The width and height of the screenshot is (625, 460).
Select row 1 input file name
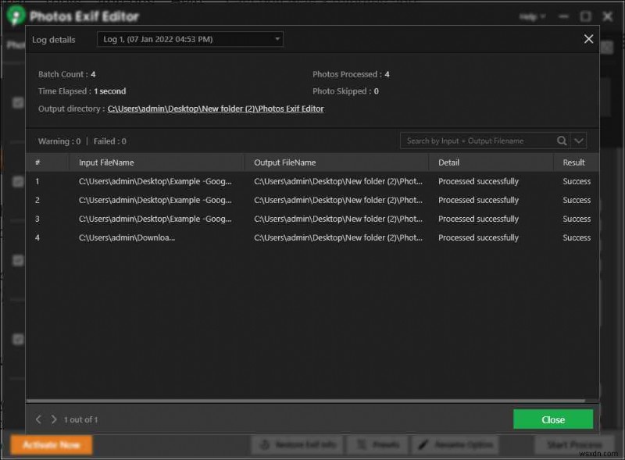click(155, 181)
